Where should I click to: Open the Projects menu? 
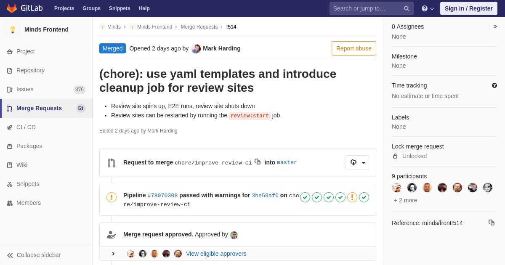[64, 8]
